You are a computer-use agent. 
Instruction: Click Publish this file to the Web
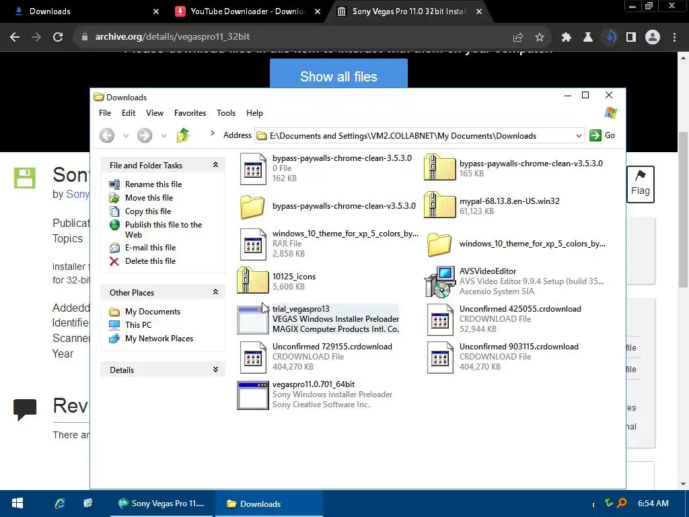point(164,230)
